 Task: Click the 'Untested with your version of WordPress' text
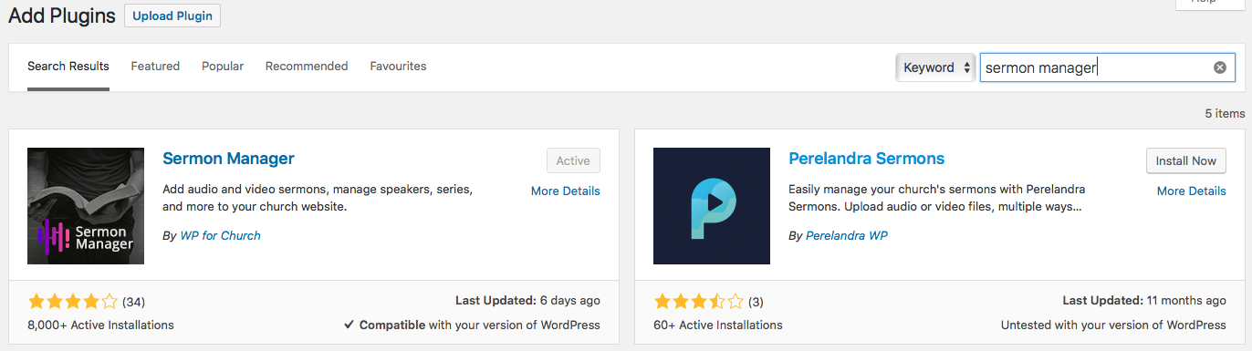(1113, 325)
